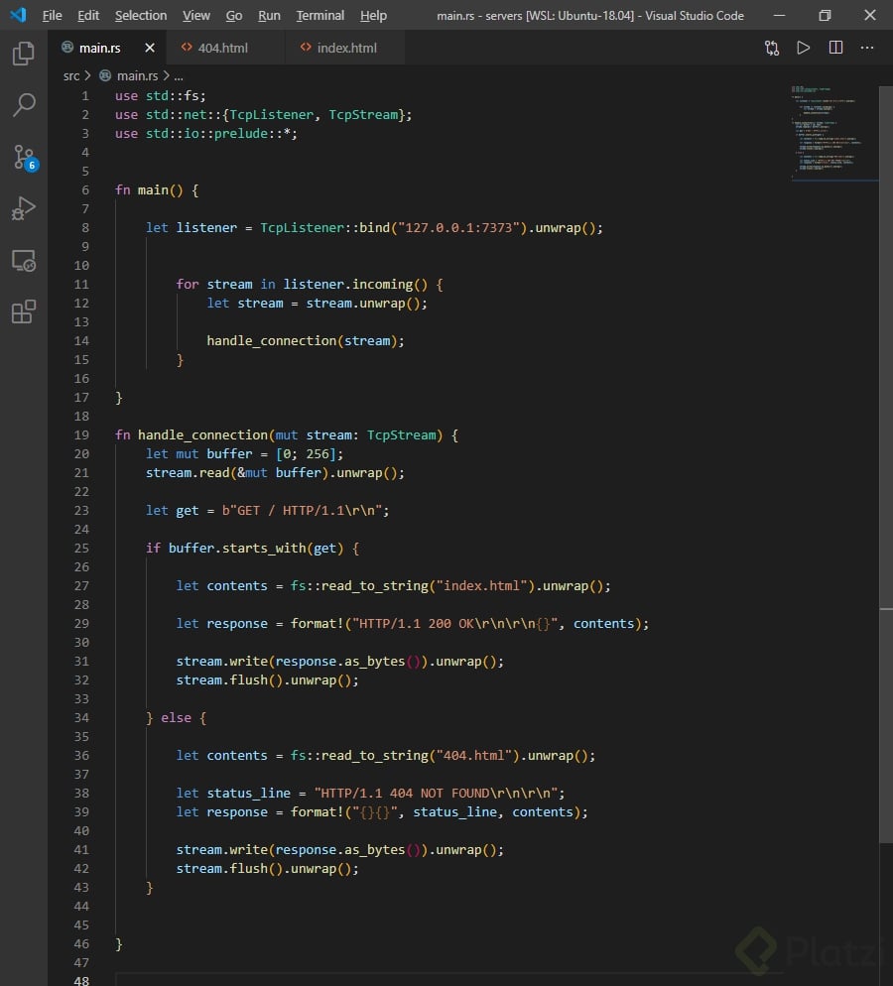This screenshot has width=893, height=986.
Task: Run the file with play icon
Action: click(x=804, y=48)
